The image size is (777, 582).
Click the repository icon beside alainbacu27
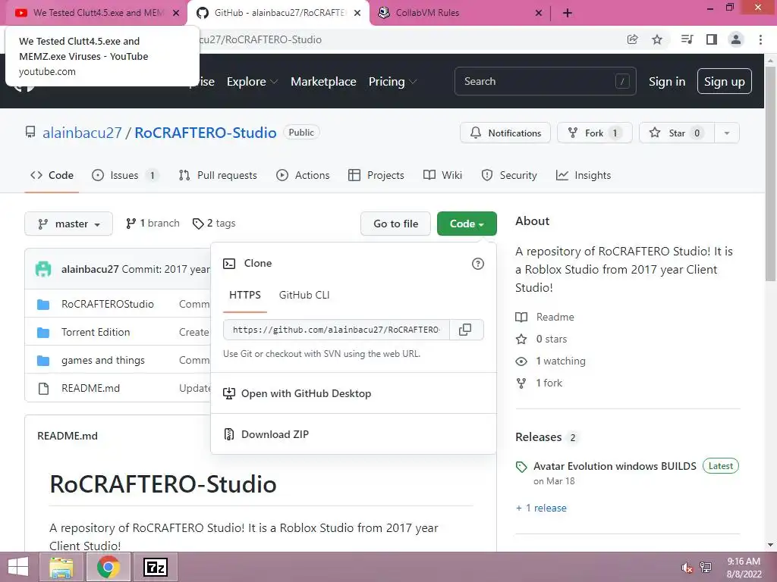coord(30,133)
